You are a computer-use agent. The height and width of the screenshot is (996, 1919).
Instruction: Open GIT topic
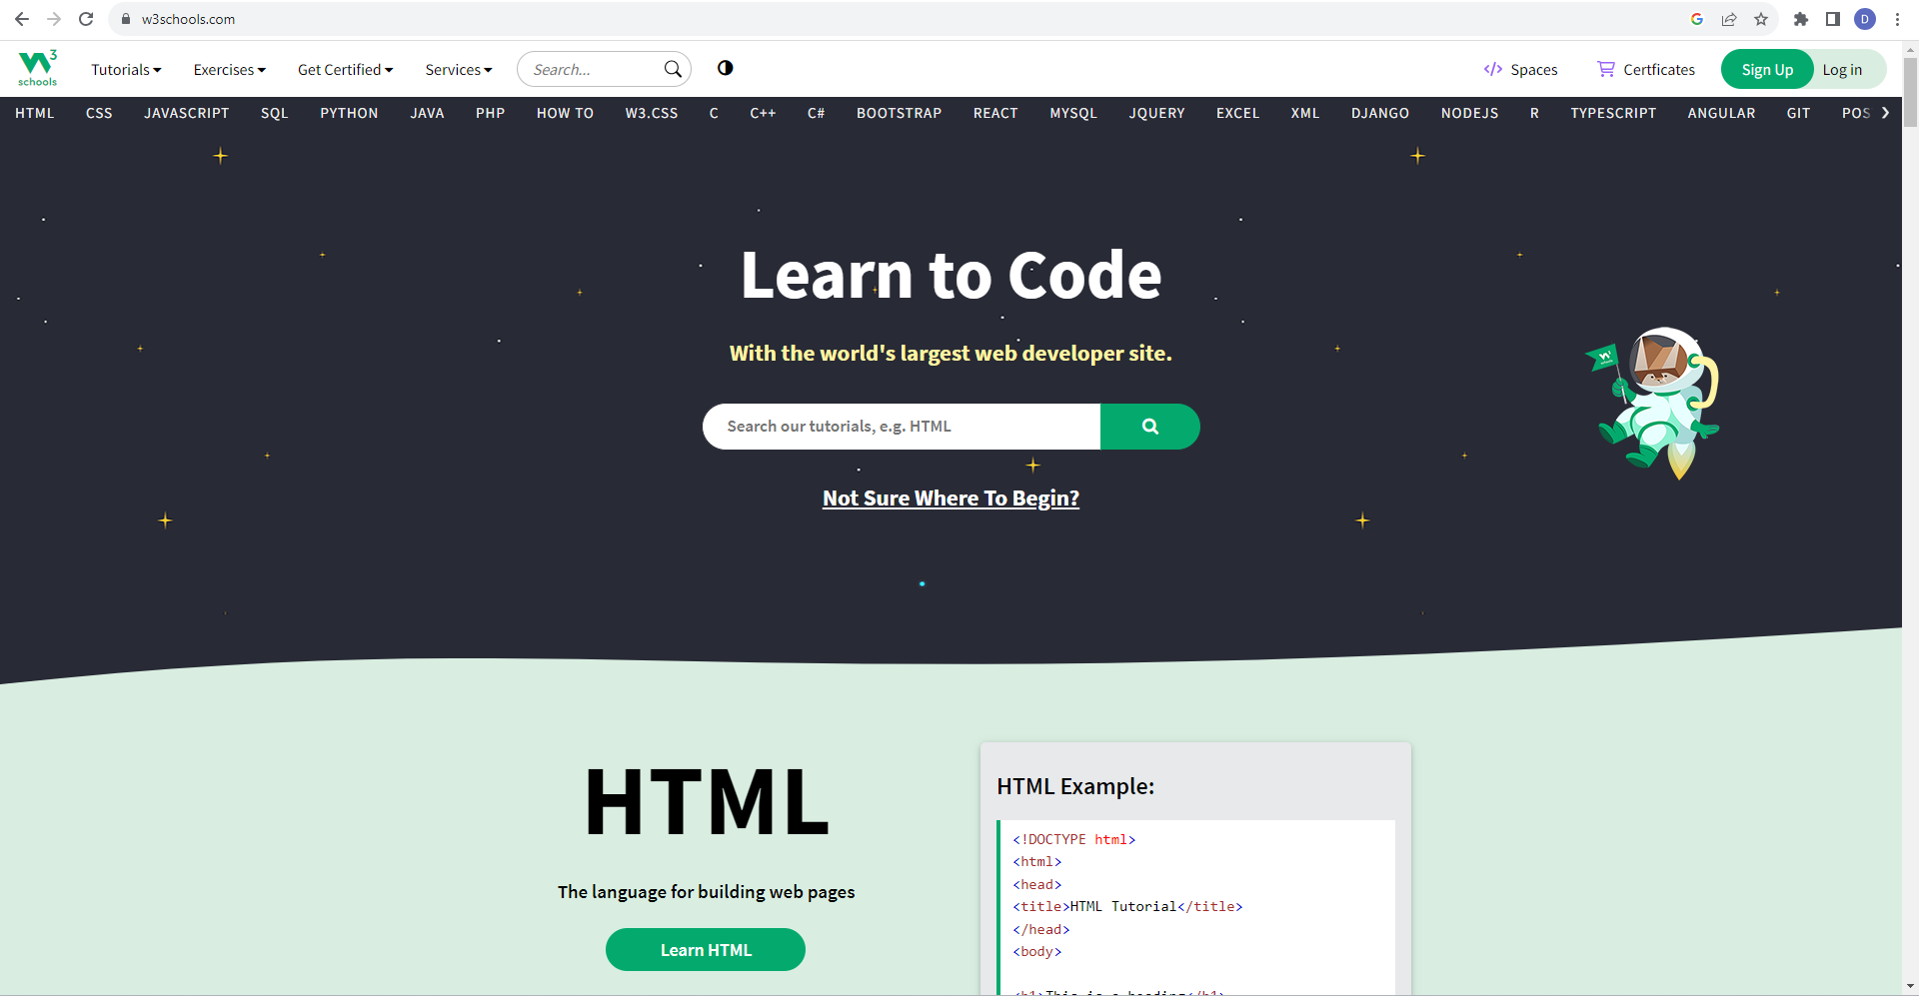tap(1799, 113)
